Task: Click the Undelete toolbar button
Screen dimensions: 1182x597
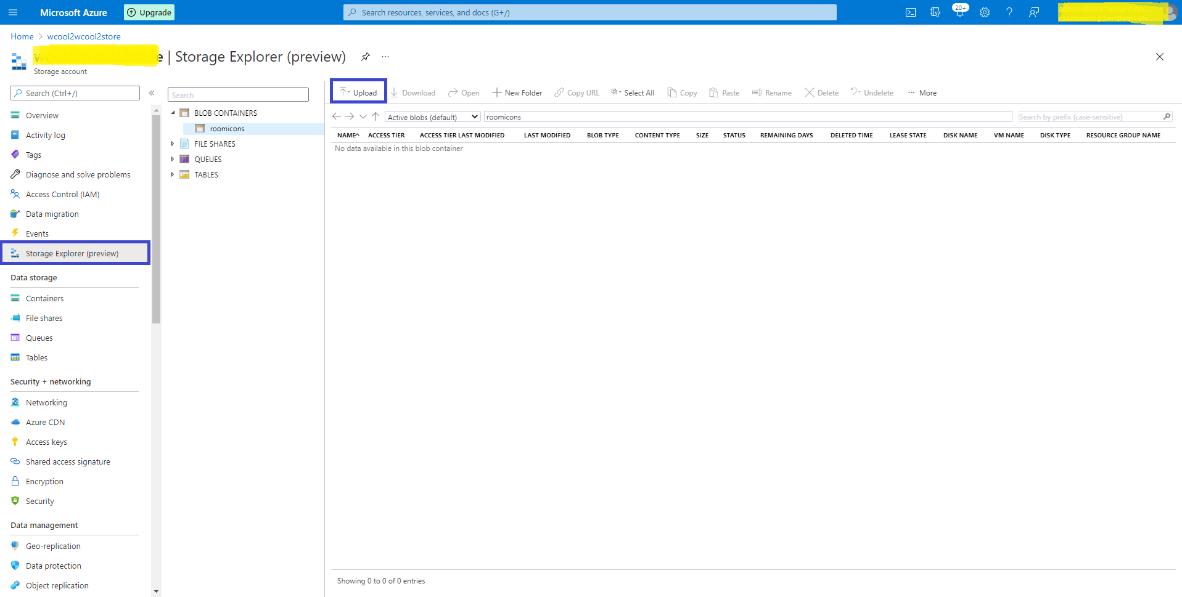Action: [872, 93]
